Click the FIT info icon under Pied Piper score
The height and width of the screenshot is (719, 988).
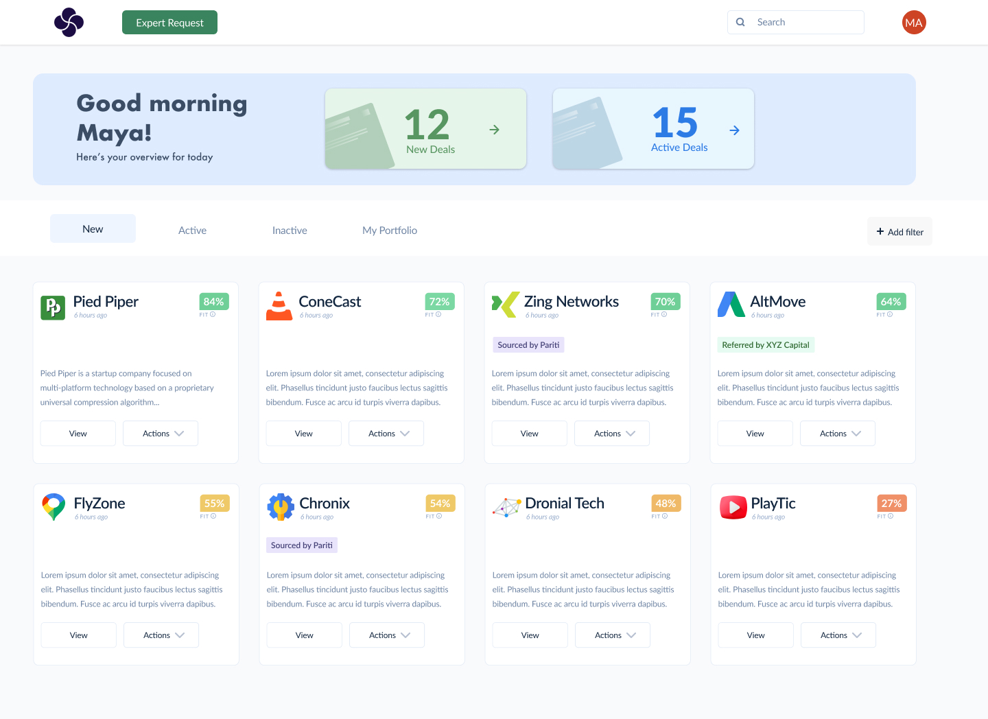coord(213,315)
